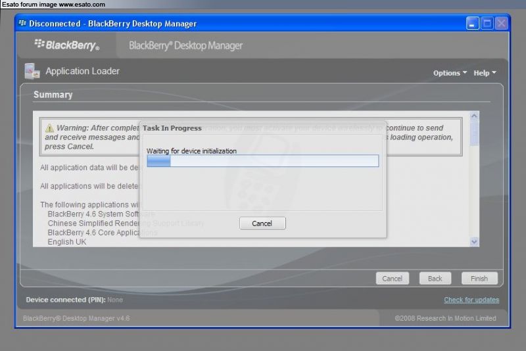
Task: Close the BlackBerry Desktop Manager window
Action: (502, 24)
